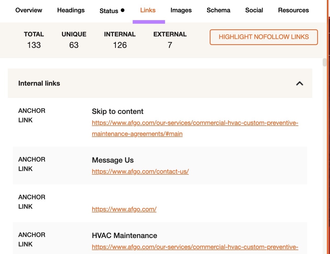Click the INTERNAL links count 126
Viewport: 330px width, 254px height.
(x=120, y=45)
